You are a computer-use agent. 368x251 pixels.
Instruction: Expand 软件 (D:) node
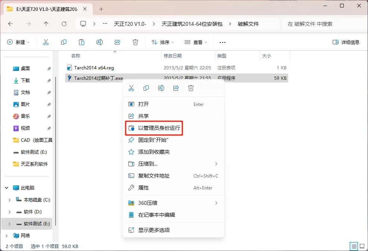9,212
